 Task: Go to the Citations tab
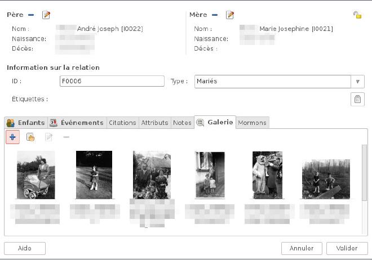[x=122, y=123]
